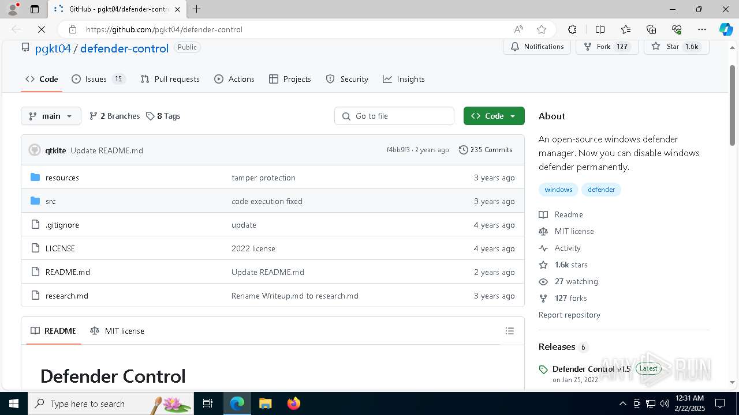Open a new browser tab
Screen dimensions: 739x415
pyautogui.click(x=197, y=9)
